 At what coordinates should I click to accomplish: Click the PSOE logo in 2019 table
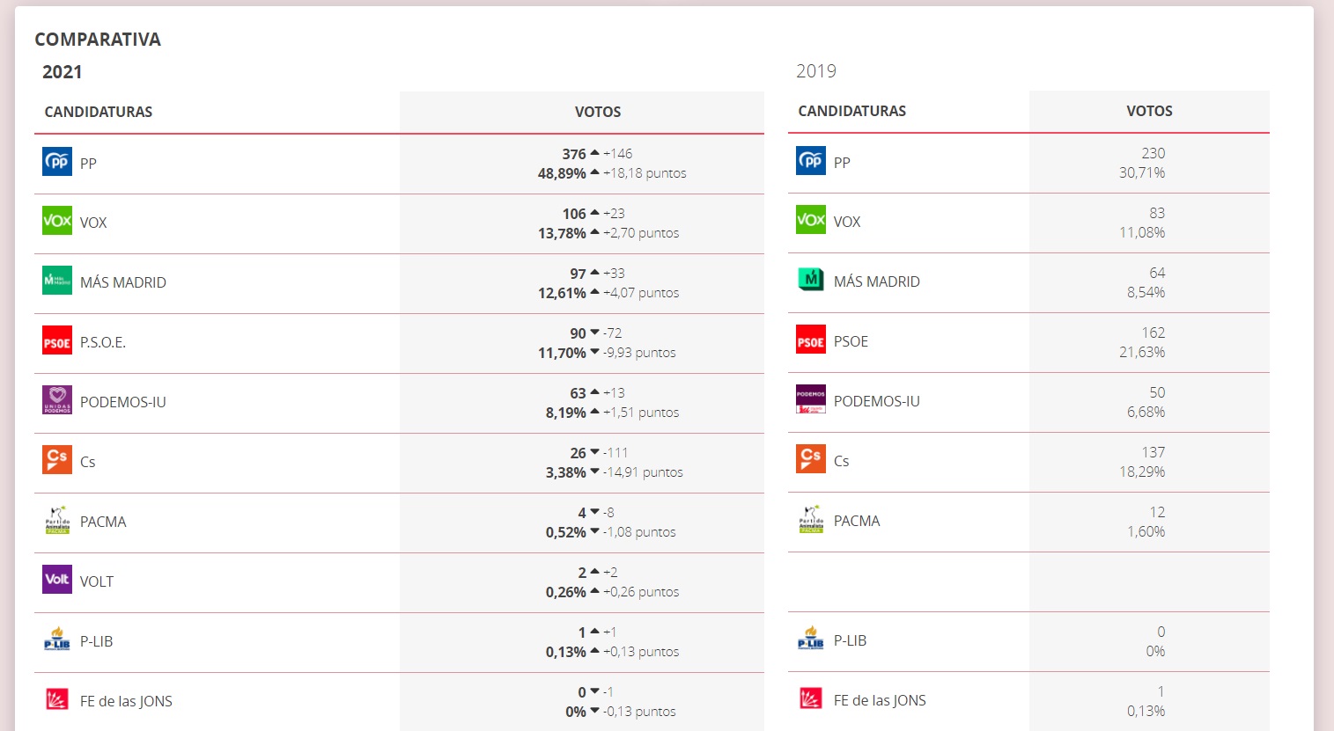click(x=811, y=340)
